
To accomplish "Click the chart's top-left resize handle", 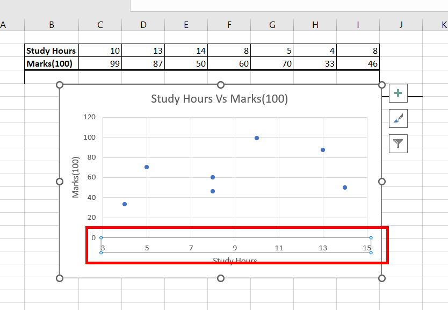I will coord(60,85).
